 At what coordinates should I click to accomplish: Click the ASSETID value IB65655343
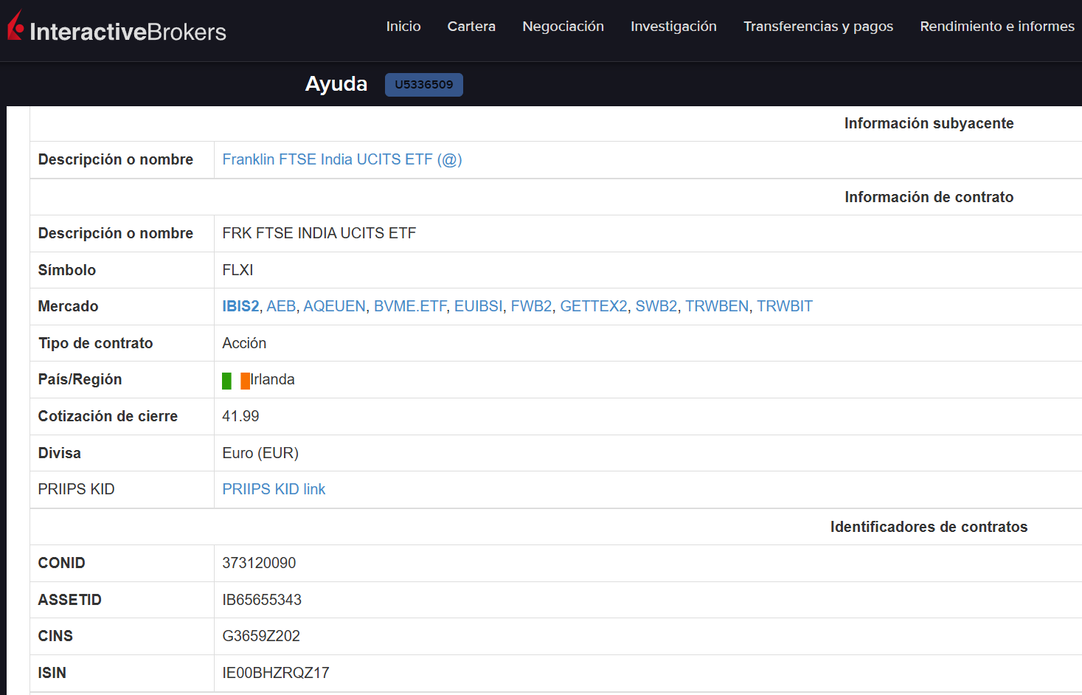(262, 600)
